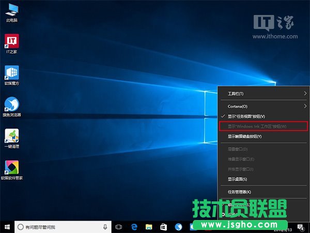Open the 此电脑 desktop icon
Viewport: 310px width, 233px height.
12,13
